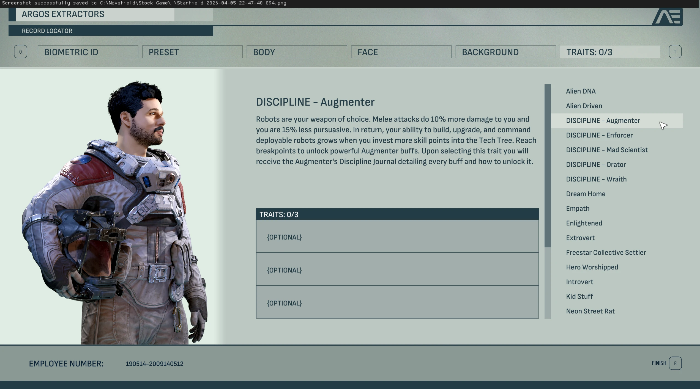Pick the DISCIPLINE – Augmenter trait

617,121
